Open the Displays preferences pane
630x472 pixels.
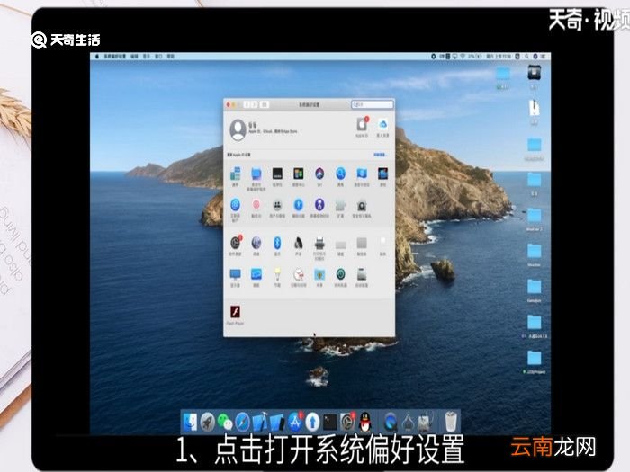[236, 274]
